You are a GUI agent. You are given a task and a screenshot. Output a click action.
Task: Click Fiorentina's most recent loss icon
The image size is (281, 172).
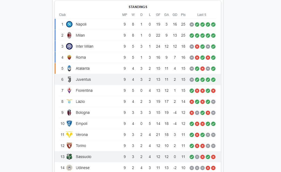coord(213,91)
